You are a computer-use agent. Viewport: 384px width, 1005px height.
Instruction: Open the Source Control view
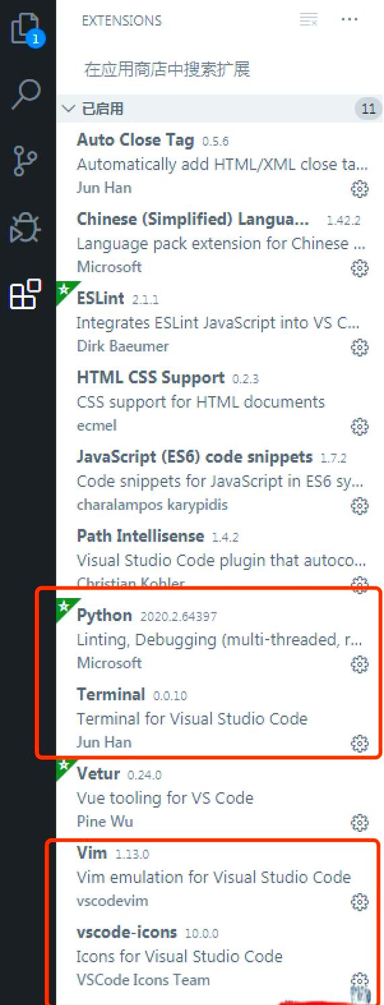[26, 161]
